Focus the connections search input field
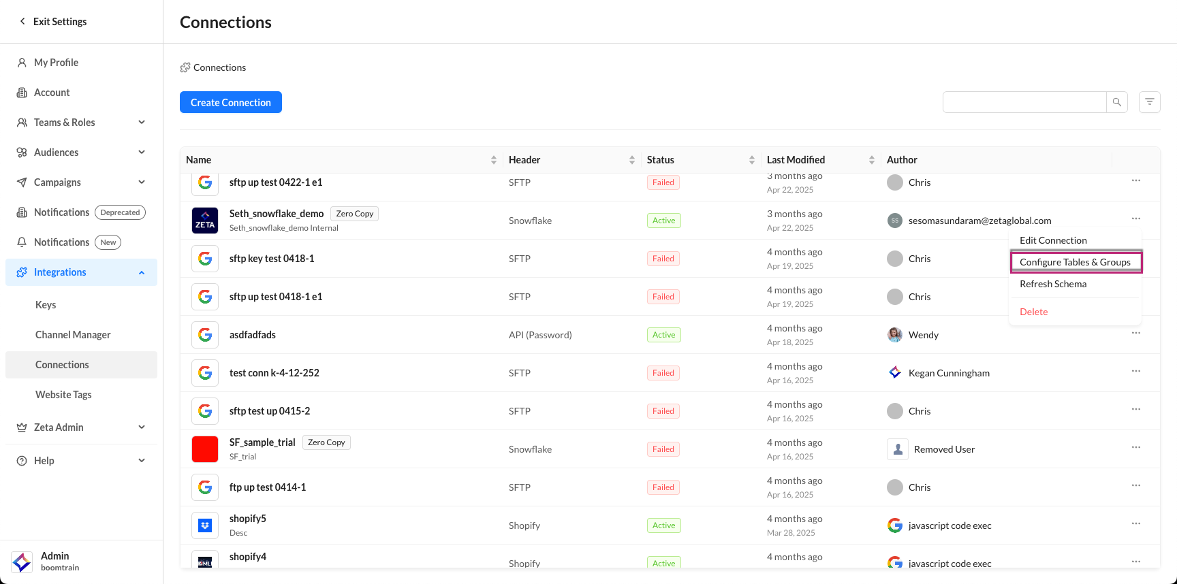1177x584 pixels. coord(1024,102)
